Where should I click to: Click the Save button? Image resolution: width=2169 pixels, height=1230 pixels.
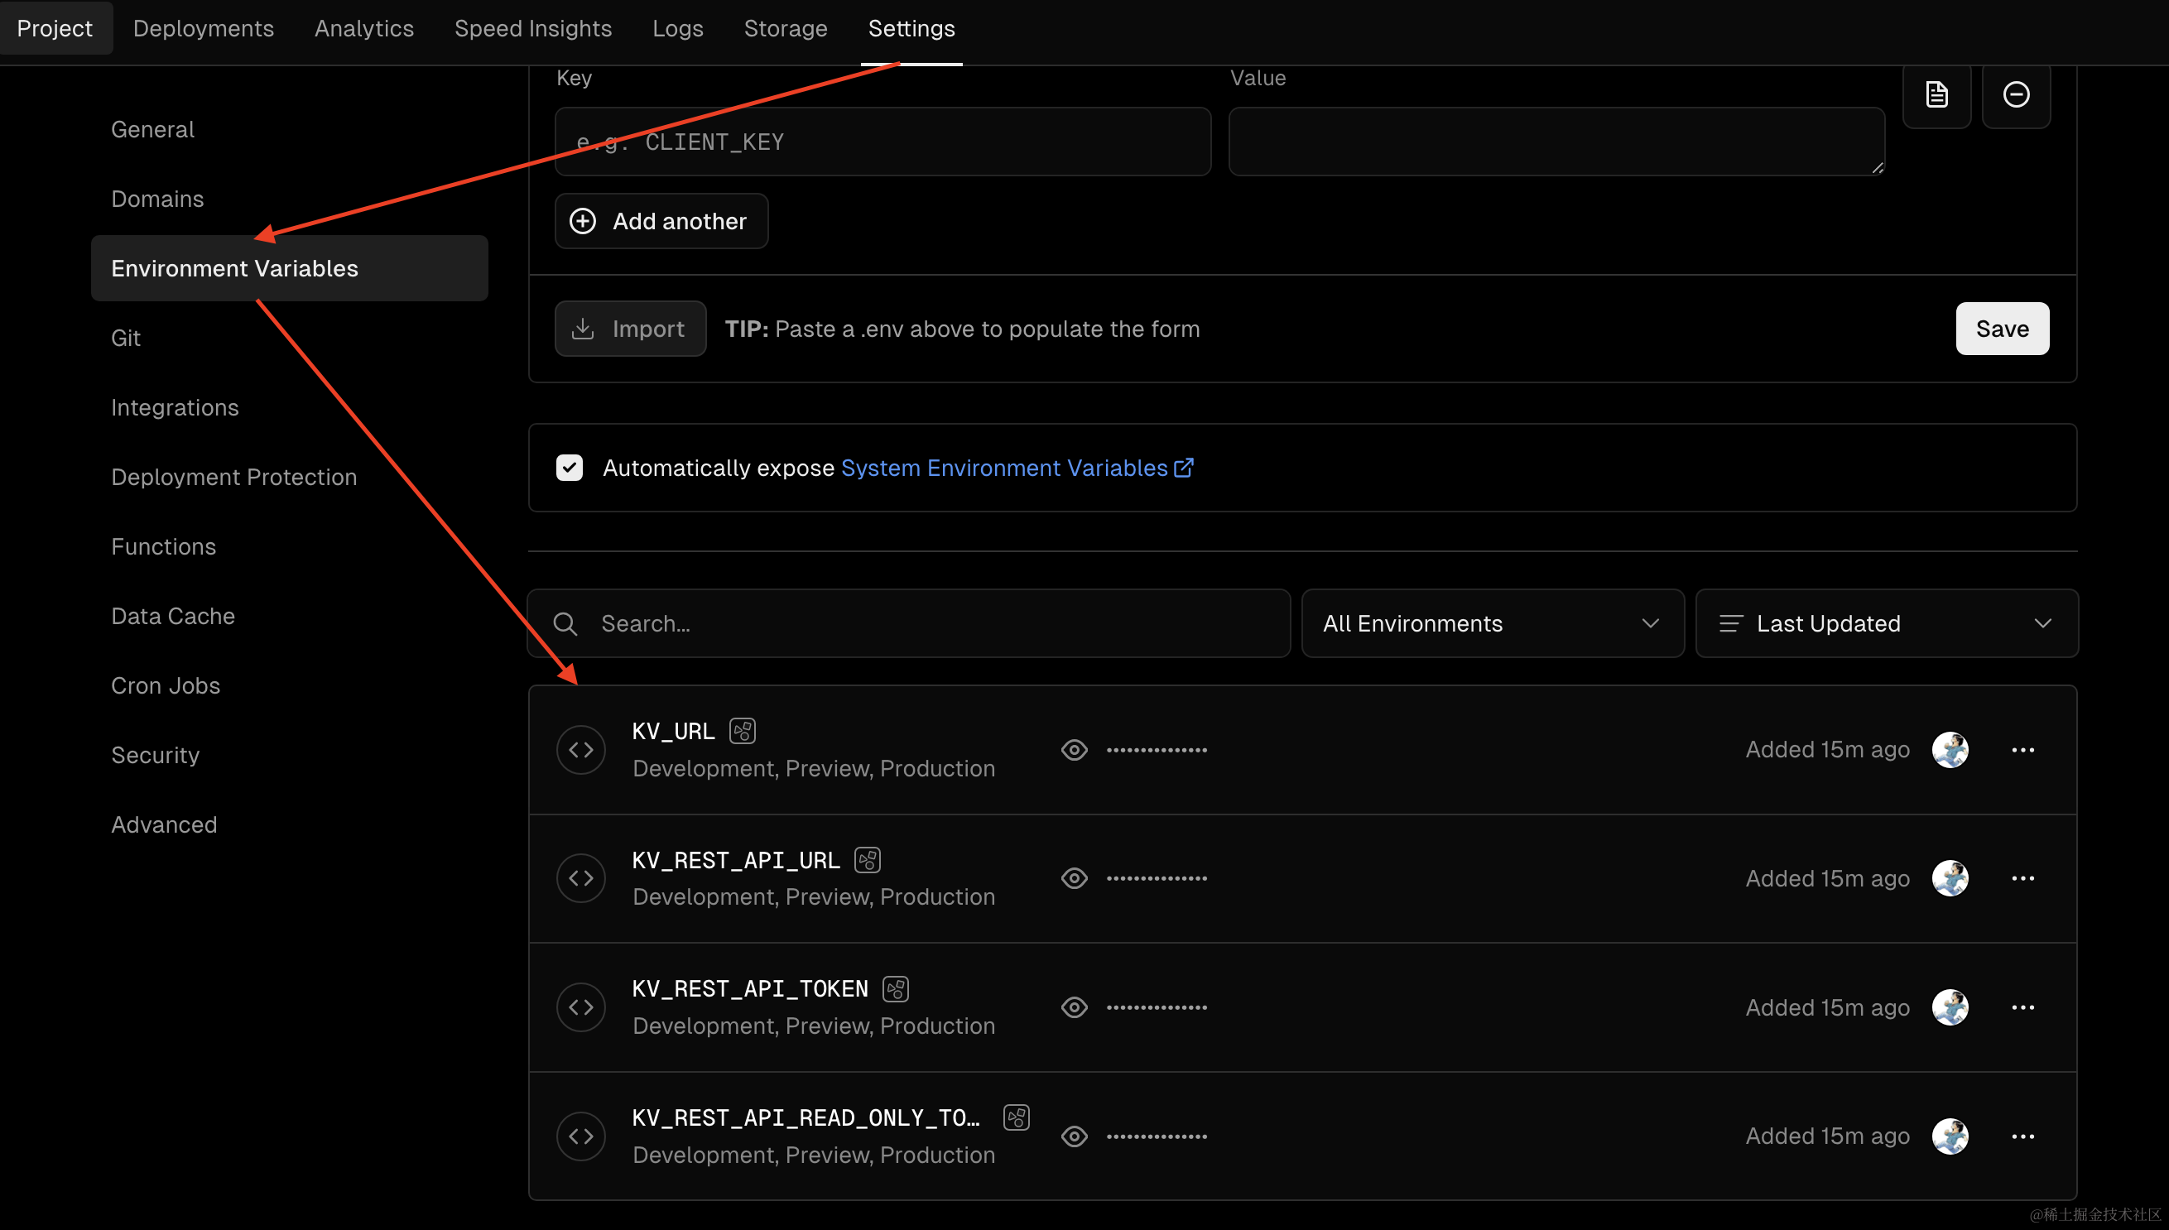[x=2001, y=329]
